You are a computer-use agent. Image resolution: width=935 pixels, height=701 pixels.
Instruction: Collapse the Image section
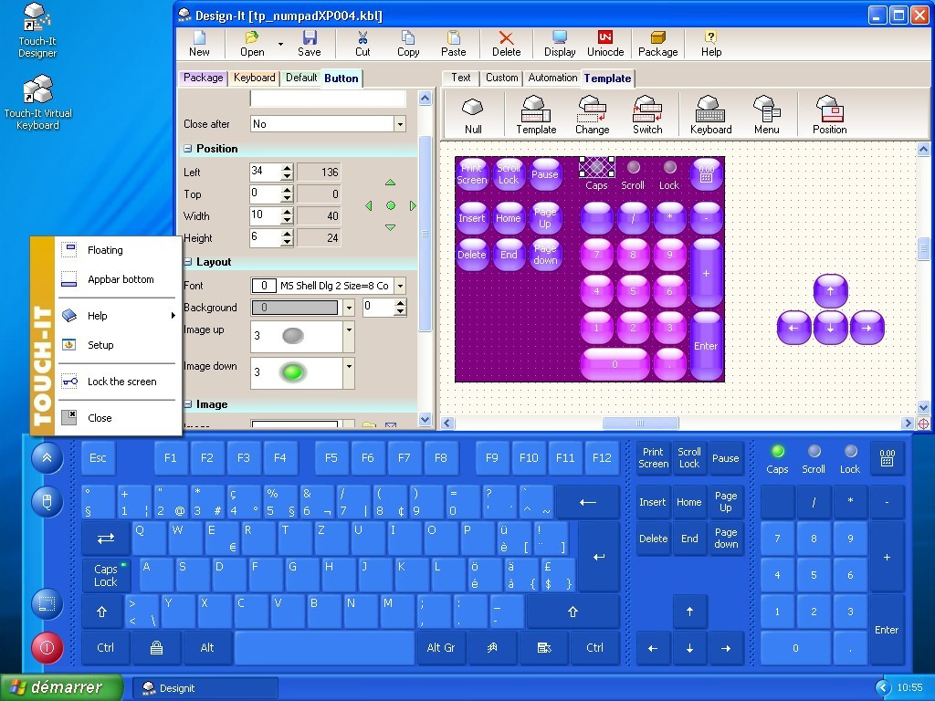pos(187,404)
